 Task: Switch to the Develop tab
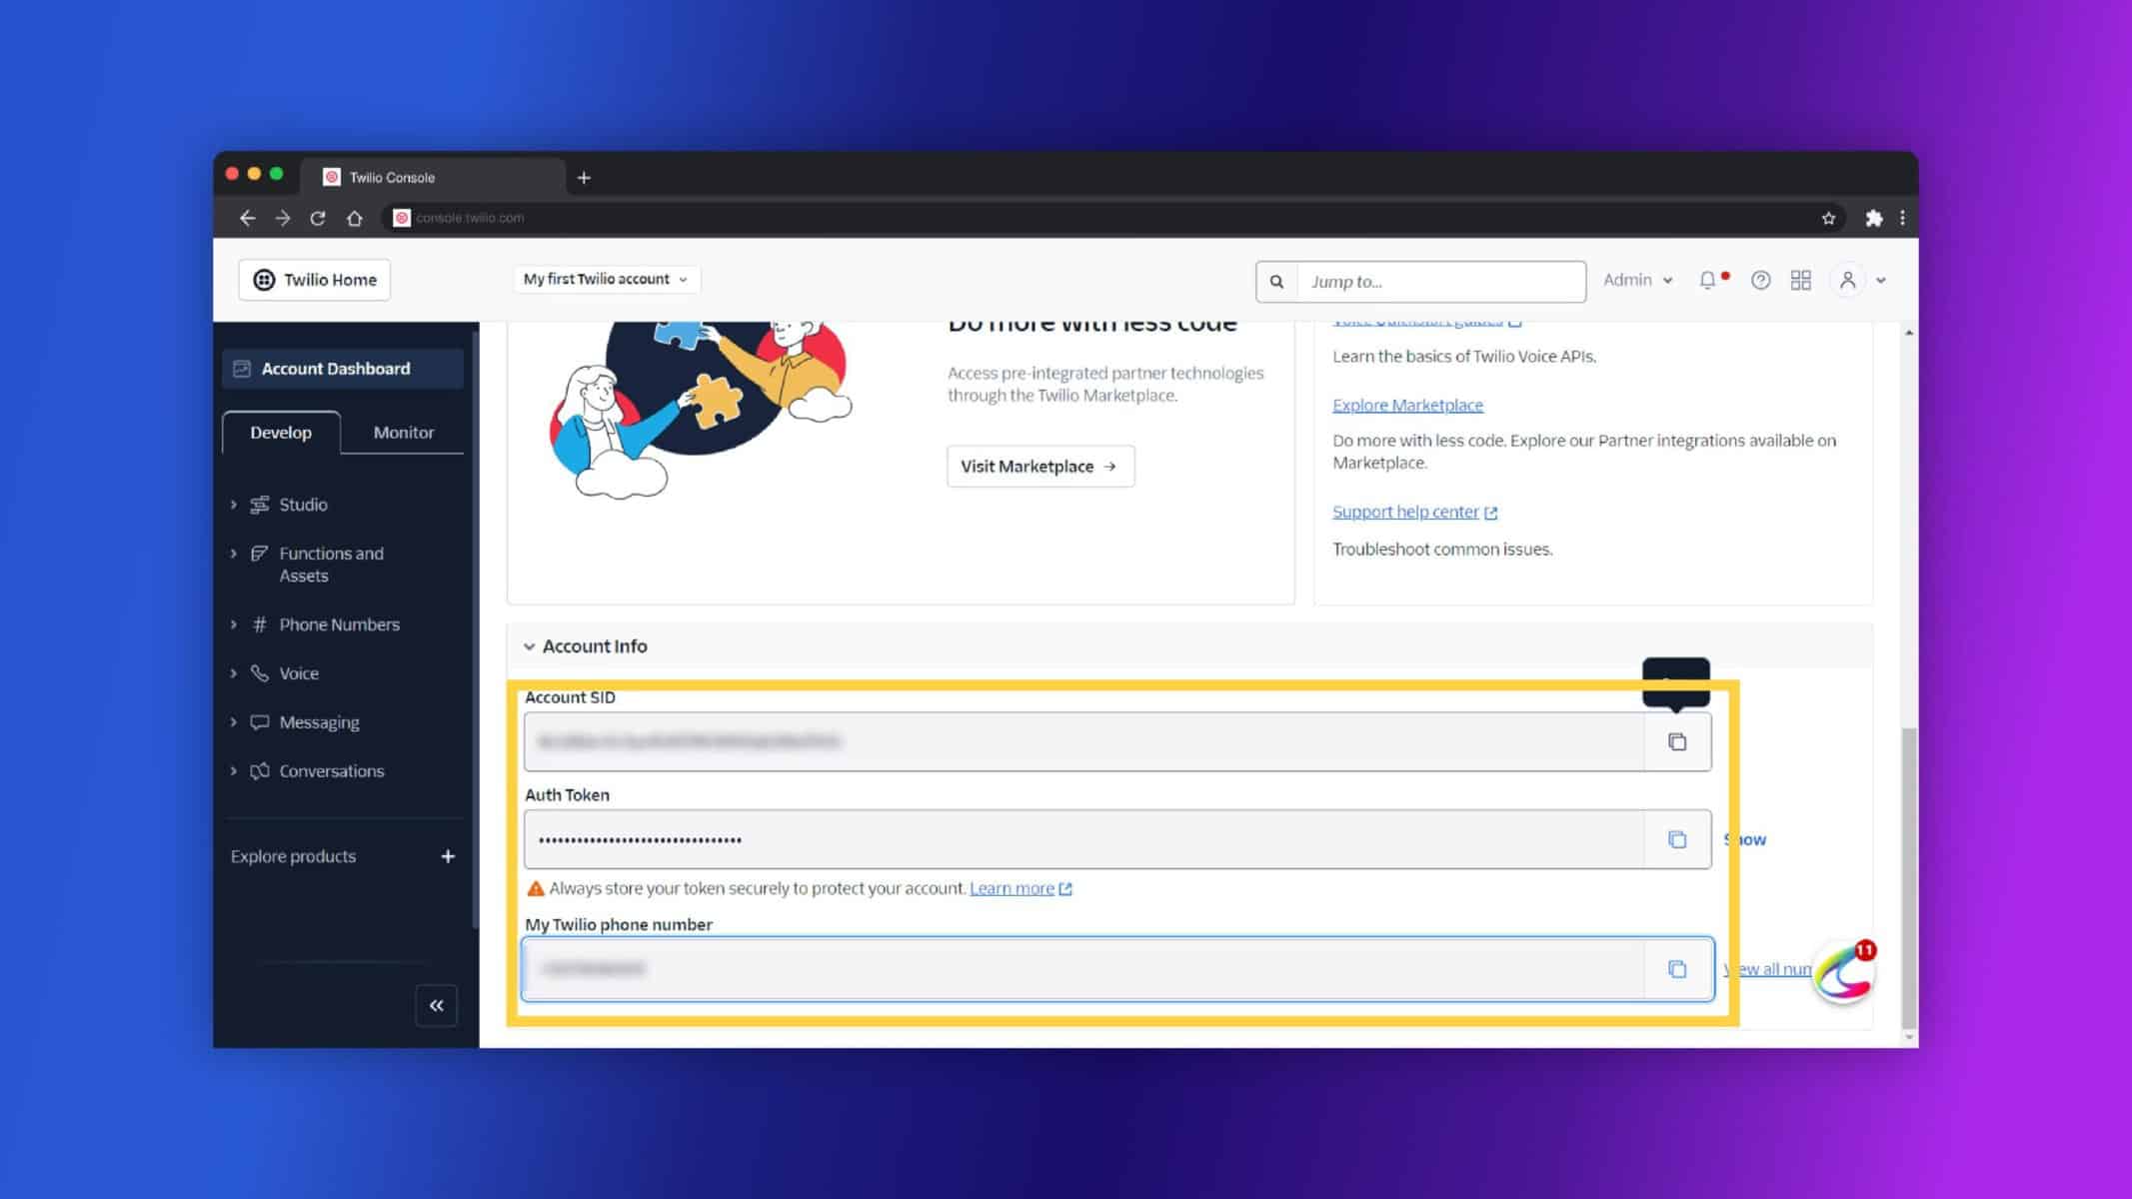[x=281, y=433]
